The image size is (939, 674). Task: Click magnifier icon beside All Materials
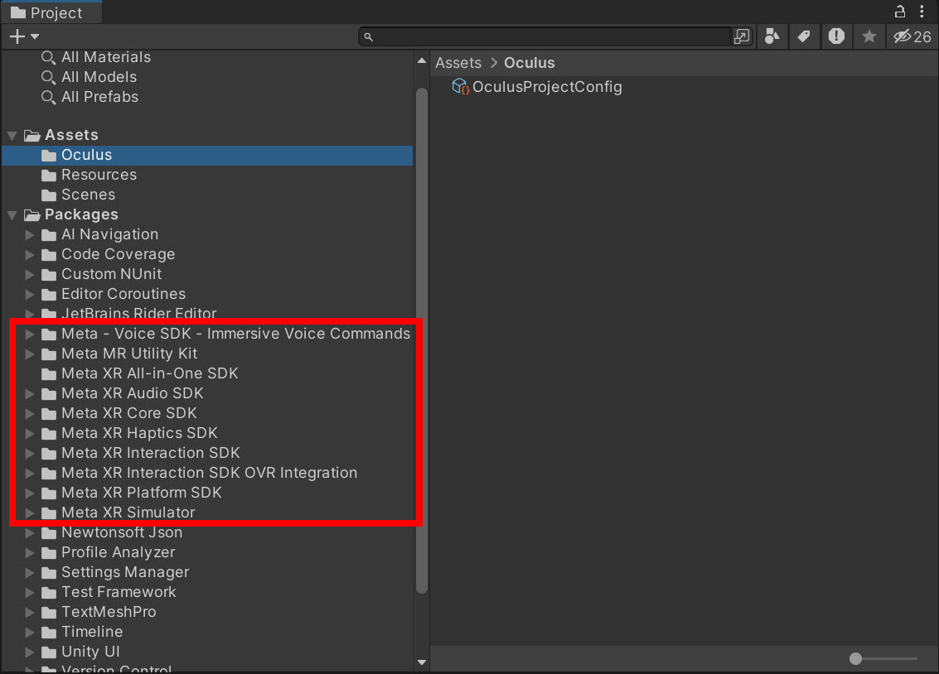point(49,57)
